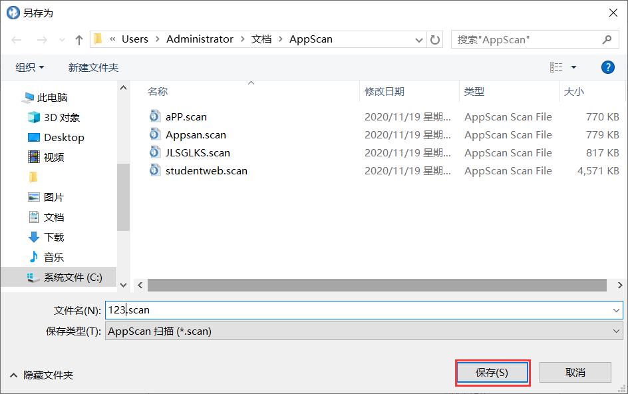Click the Downloads arrow icon
The height and width of the screenshot is (394, 628).
point(34,237)
